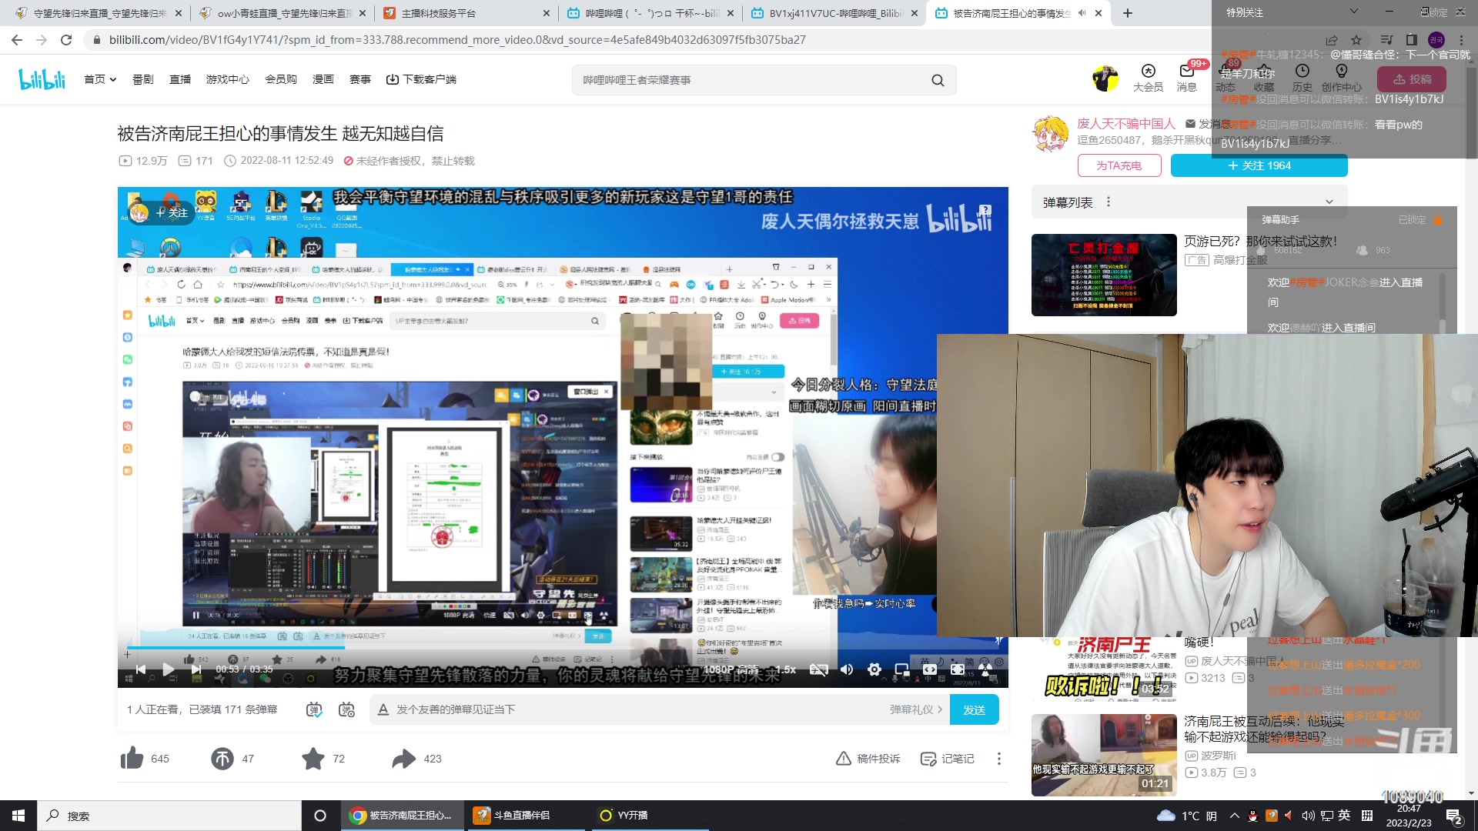
Task: Focus the Bilibili search box
Action: point(751,80)
